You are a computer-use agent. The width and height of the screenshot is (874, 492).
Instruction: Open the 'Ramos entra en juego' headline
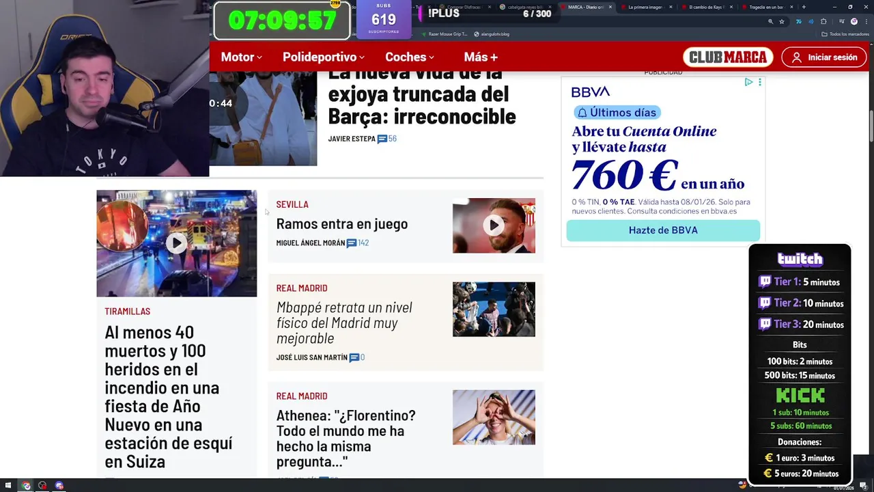point(342,223)
